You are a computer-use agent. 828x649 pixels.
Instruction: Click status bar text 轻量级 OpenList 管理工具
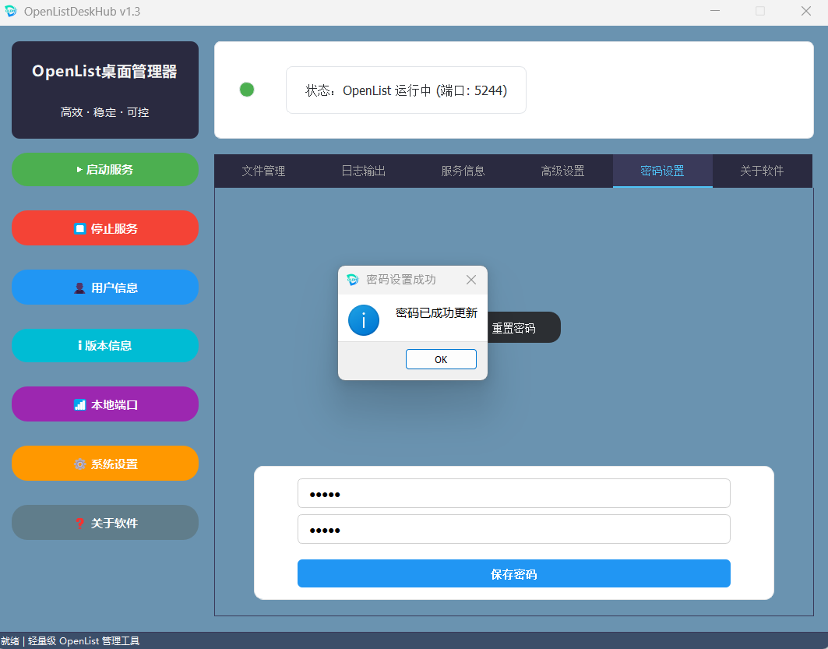point(84,641)
